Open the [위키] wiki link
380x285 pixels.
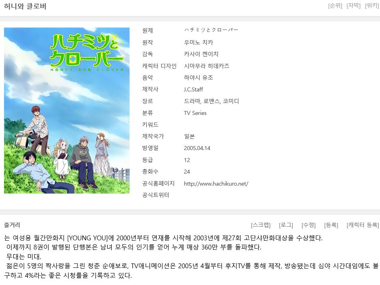click(372, 6)
